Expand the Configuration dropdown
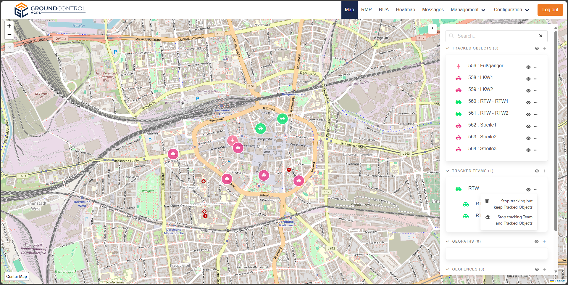The height and width of the screenshot is (285, 568). tap(511, 10)
